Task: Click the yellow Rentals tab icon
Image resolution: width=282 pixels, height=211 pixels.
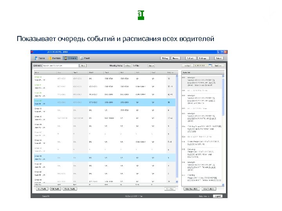Action: point(50,58)
